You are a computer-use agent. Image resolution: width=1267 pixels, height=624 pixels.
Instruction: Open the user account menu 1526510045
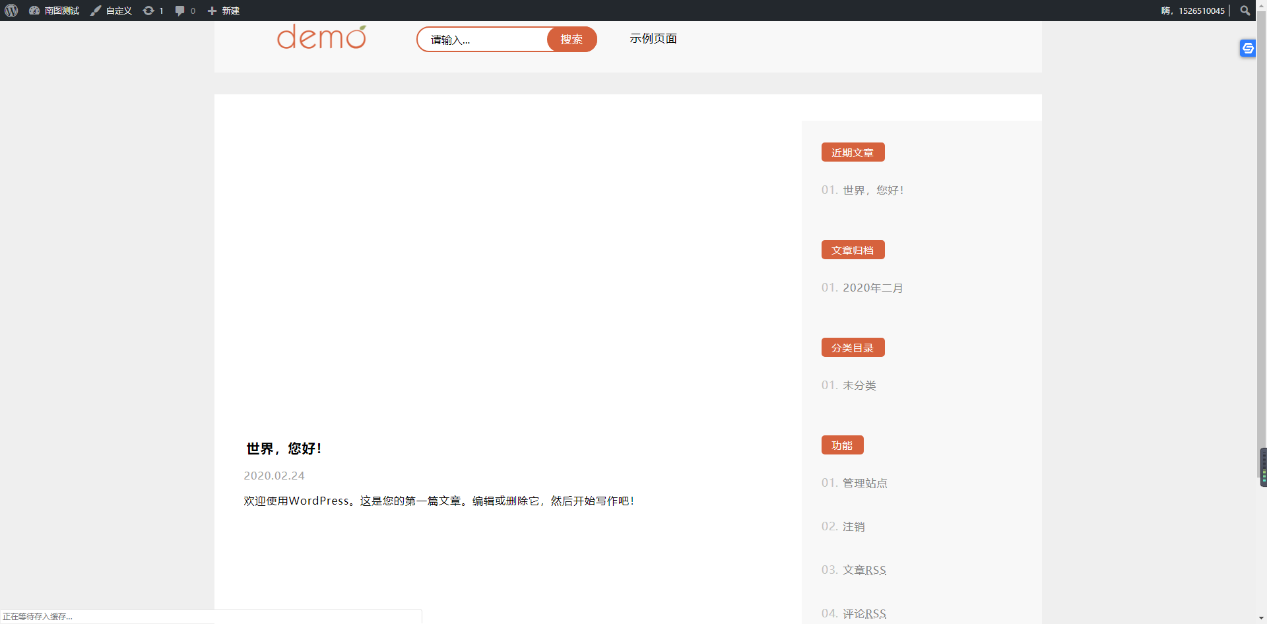click(x=1193, y=11)
